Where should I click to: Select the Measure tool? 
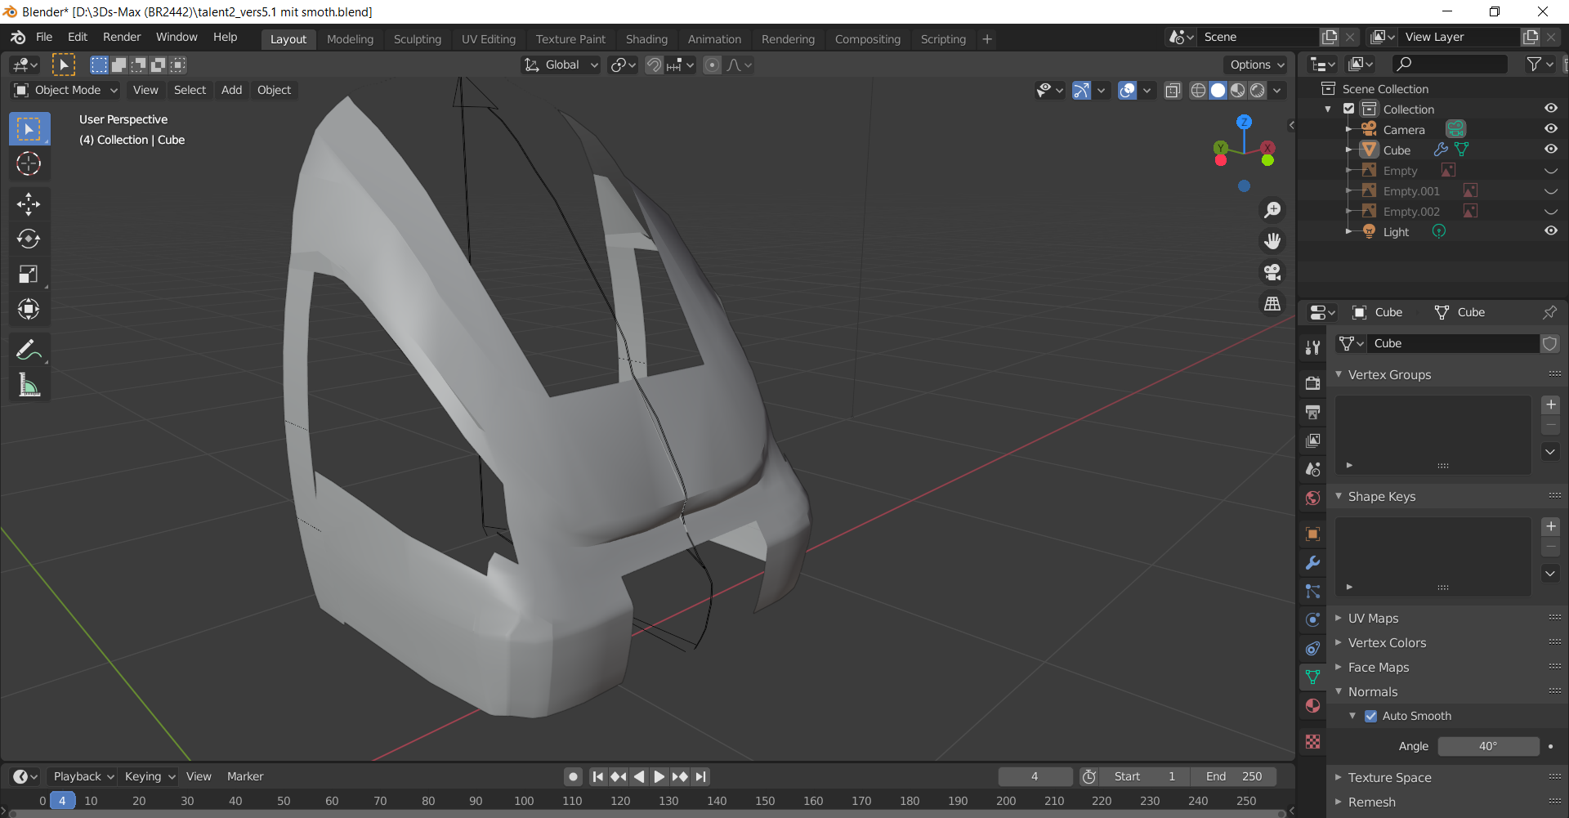pos(29,385)
